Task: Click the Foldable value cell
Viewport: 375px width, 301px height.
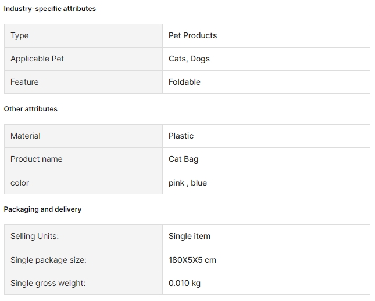Action: point(266,82)
